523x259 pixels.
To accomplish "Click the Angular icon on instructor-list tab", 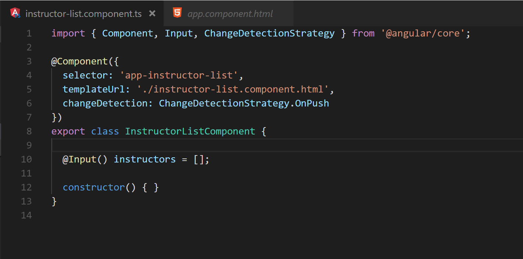I will pyautogui.click(x=15, y=13).
